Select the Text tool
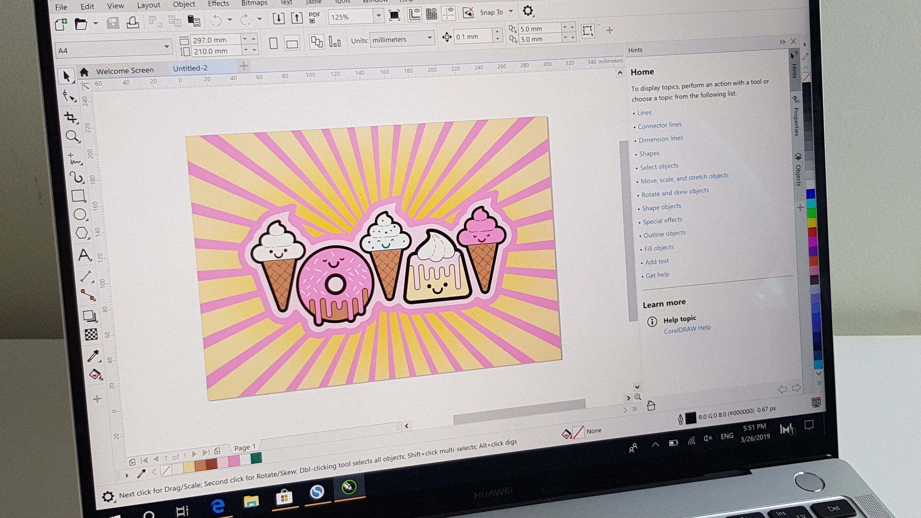921x518 pixels. [x=84, y=255]
